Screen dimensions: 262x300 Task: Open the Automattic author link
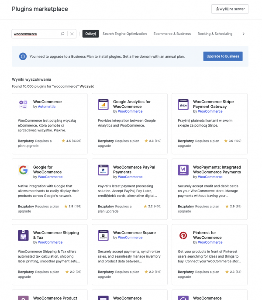click(47, 107)
